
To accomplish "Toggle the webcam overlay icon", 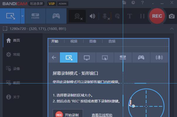I will (x=77, y=16).
